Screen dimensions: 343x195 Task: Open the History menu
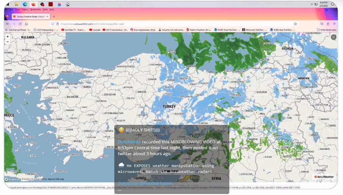click(25, 10)
